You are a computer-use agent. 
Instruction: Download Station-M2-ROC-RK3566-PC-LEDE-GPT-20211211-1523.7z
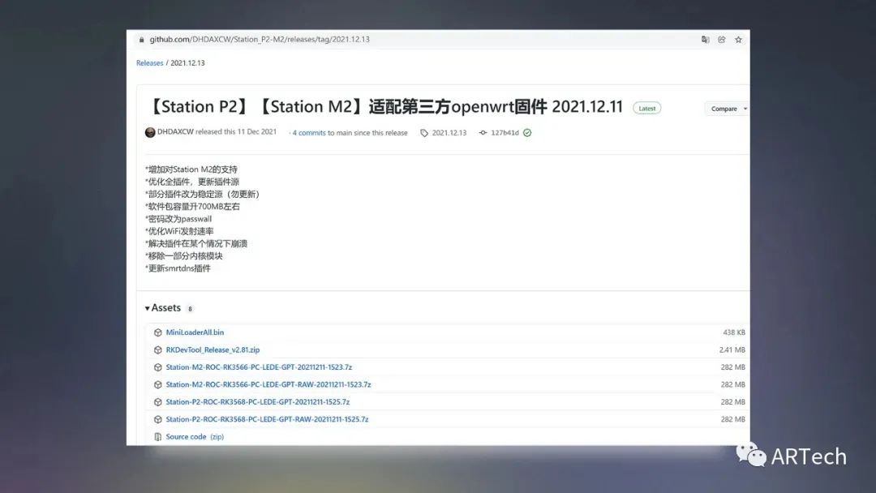[259, 367]
